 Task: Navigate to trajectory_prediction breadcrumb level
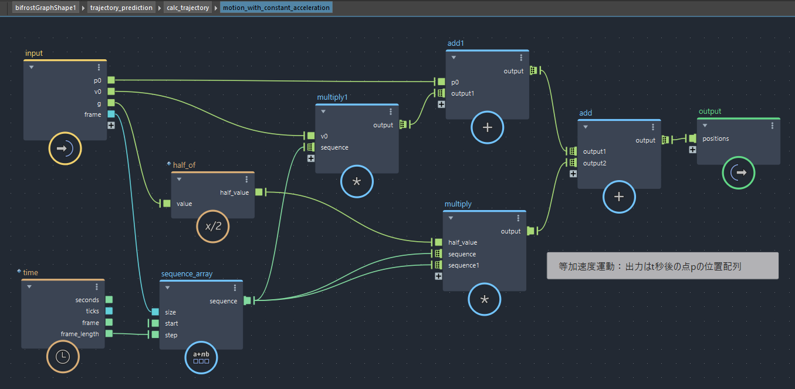pyautogui.click(x=121, y=8)
